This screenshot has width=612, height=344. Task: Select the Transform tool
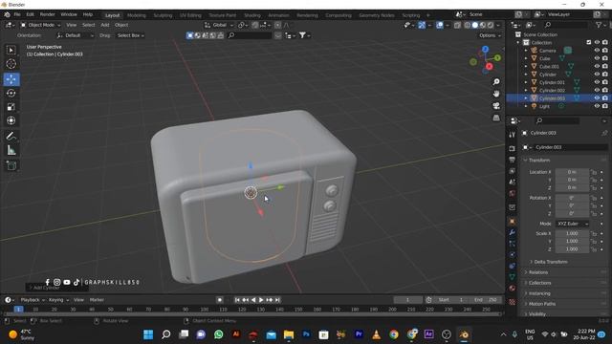point(11,120)
